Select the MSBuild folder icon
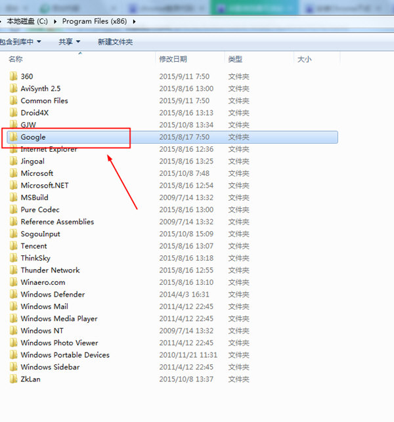Image resolution: width=394 pixels, height=422 pixels. coord(14,198)
